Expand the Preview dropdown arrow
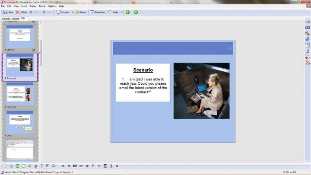311x175 pixels. pyautogui.click(x=72, y=12)
